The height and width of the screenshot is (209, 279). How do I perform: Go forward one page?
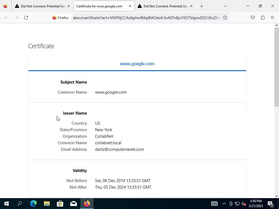pos(16,18)
